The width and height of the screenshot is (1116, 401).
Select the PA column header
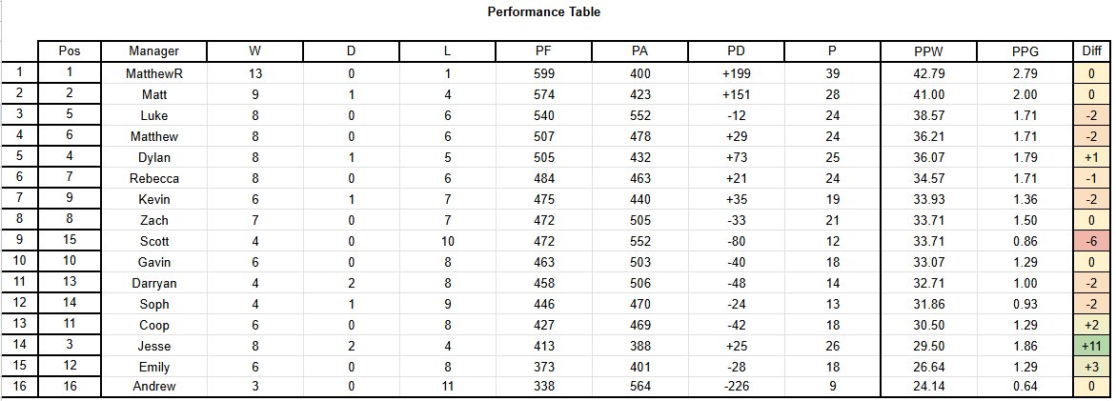point(639,51)
